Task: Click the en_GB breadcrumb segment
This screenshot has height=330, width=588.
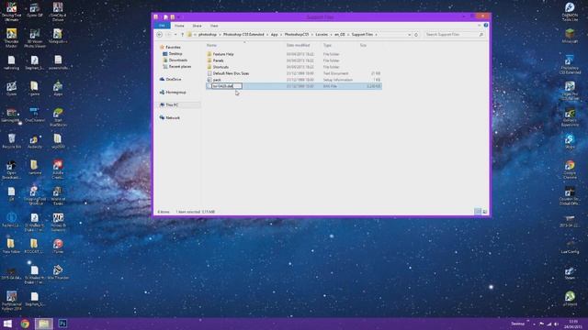Action: 339,35
